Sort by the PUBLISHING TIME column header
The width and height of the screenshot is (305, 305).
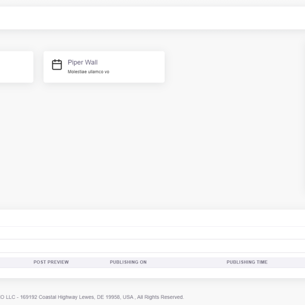click(247, 262)
